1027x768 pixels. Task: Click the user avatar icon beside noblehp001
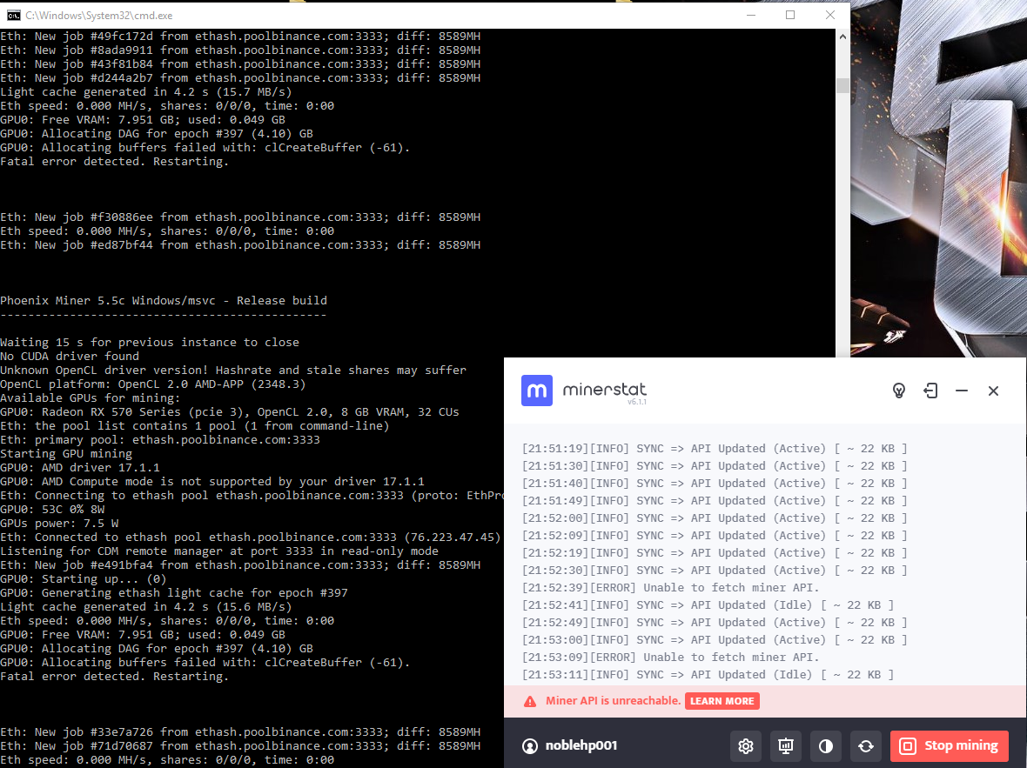tap(529, 745)
